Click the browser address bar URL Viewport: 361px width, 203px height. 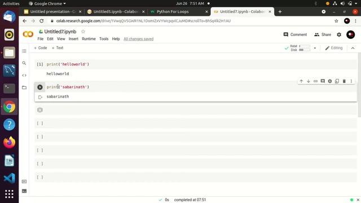143,21
